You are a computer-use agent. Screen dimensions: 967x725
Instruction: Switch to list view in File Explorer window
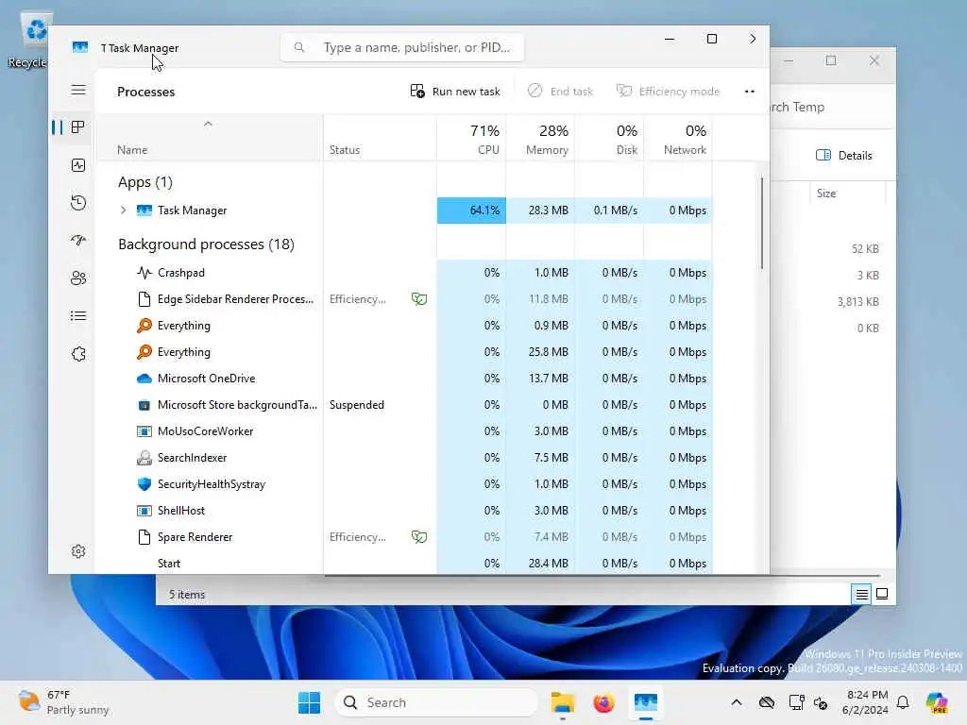[x=861, y=595]
